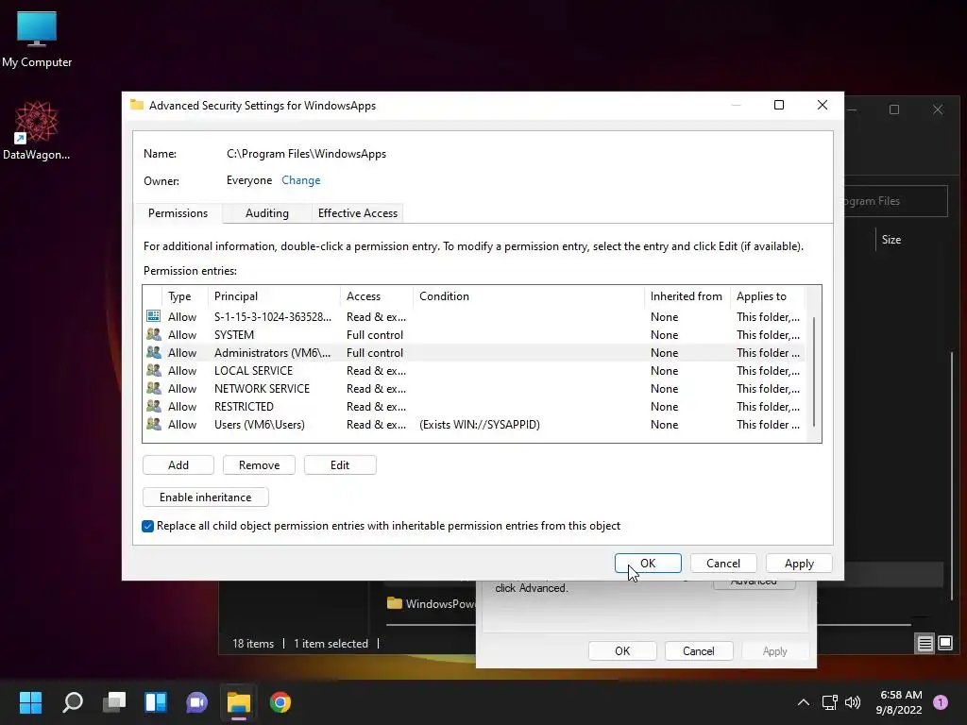Switch to the Permissions tab
The width and height of the screenshot is (967, 725).
(x=178, y=212)
